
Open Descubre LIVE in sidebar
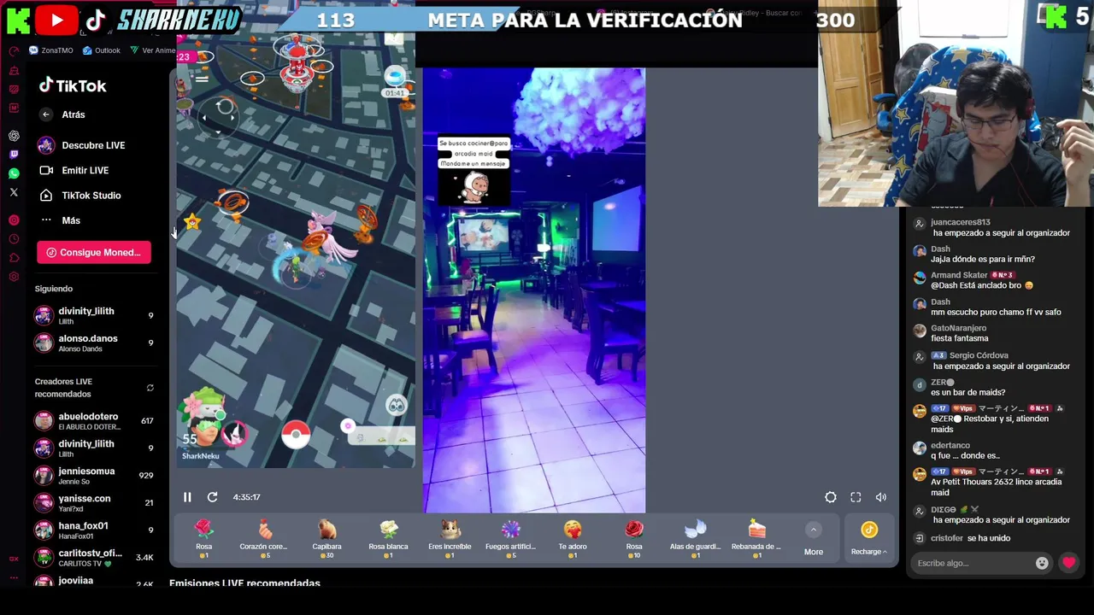[x=82, y=145]
